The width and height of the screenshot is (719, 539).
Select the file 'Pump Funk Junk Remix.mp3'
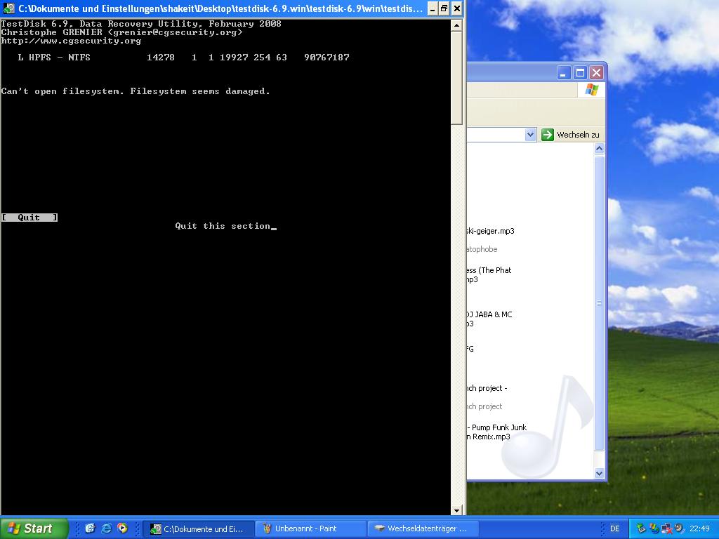click(x=496, y=432)
